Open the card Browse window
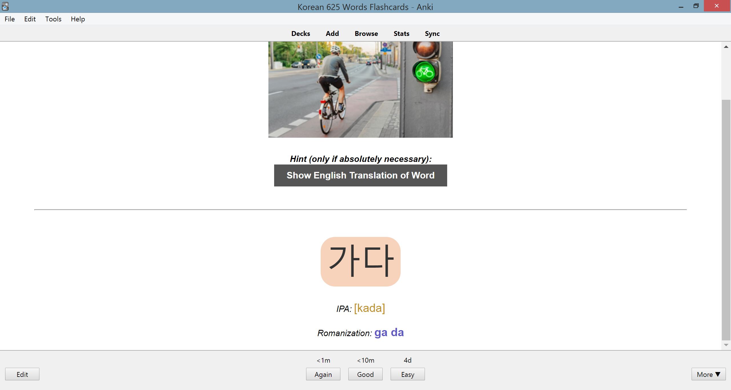This screenshot has width=731, height=390. pos(366,34)
